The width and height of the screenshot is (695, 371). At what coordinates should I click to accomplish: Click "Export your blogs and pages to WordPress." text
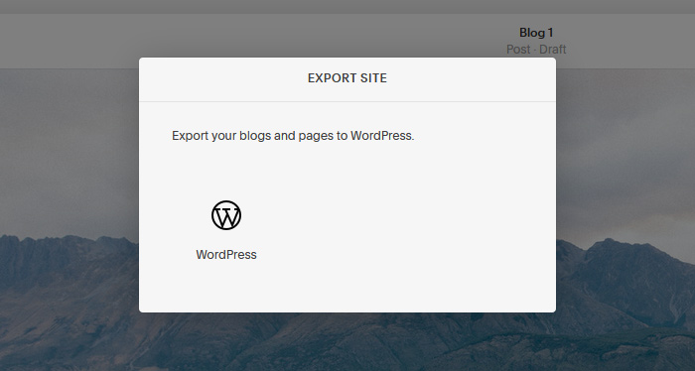click(x=293, y=136)
